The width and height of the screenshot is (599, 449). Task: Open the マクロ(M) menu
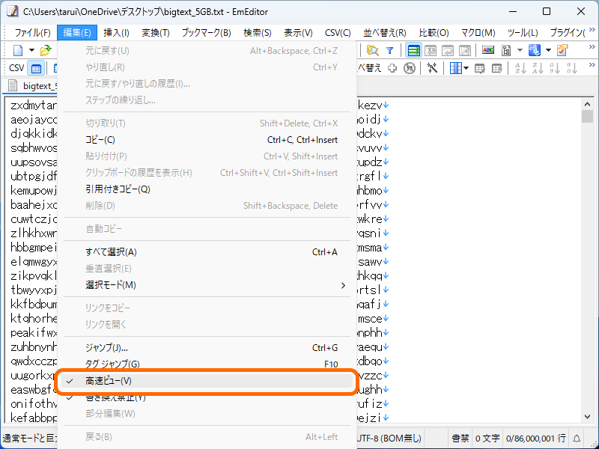[x=478, y=32]
